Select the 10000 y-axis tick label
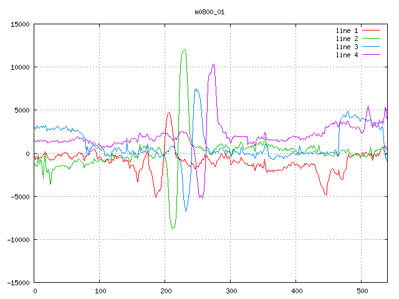Image resolution: width=399 pixels, height=299 pixels. (x=19, y=67)
